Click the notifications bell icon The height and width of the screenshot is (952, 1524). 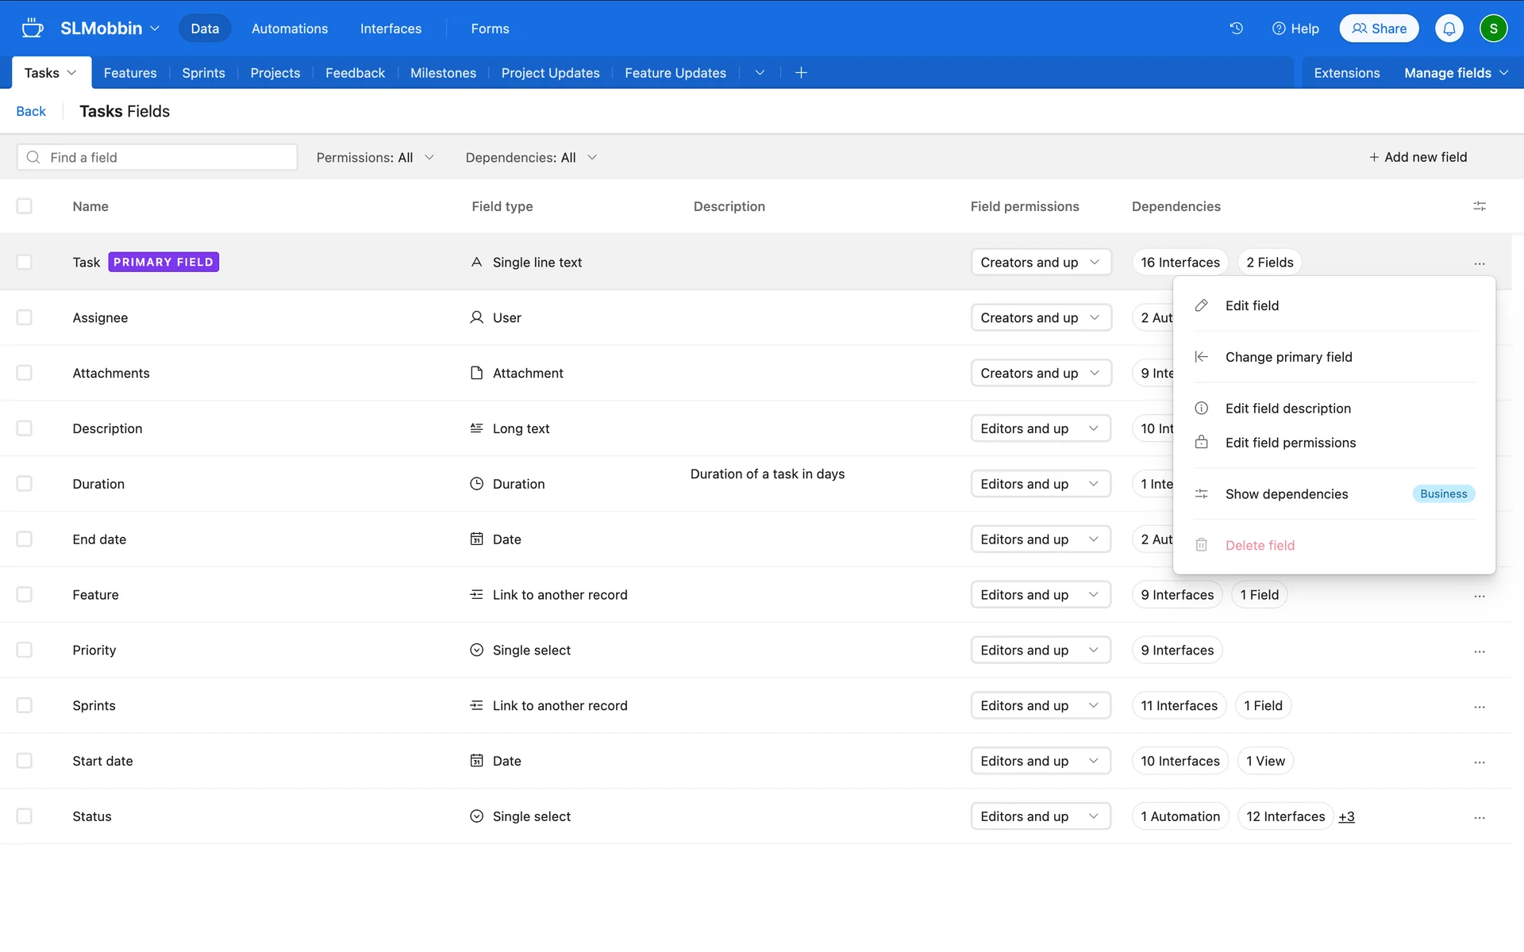pos(1449,29)
